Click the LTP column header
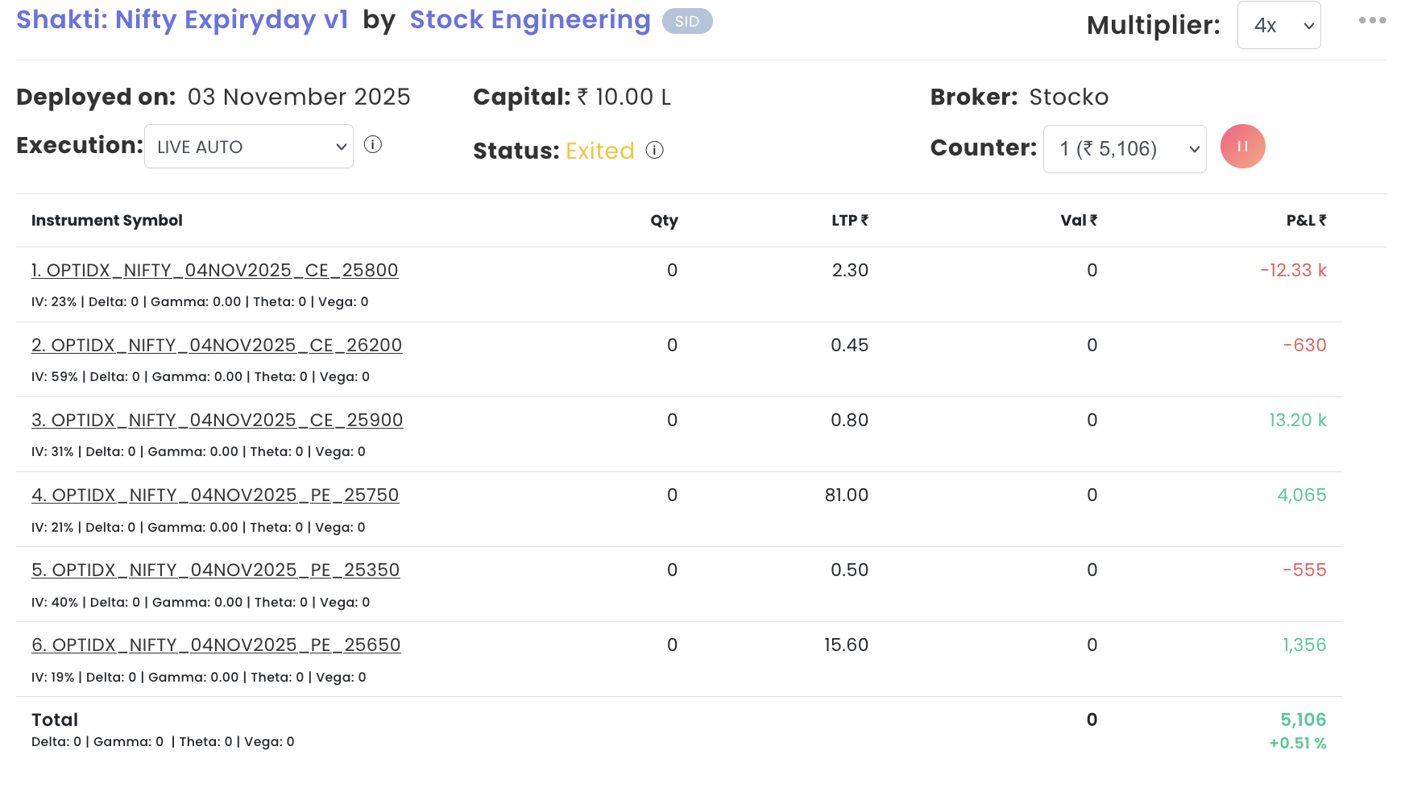 point(850,221)
